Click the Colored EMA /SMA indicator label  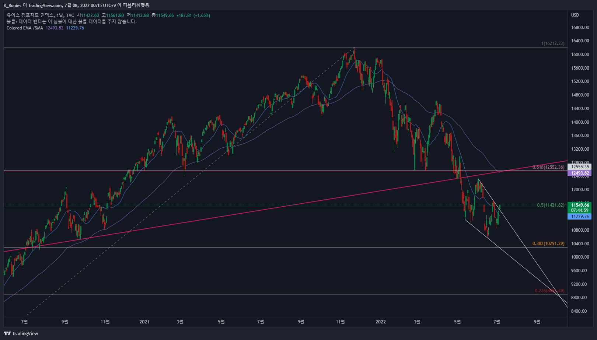pos(25,28)
